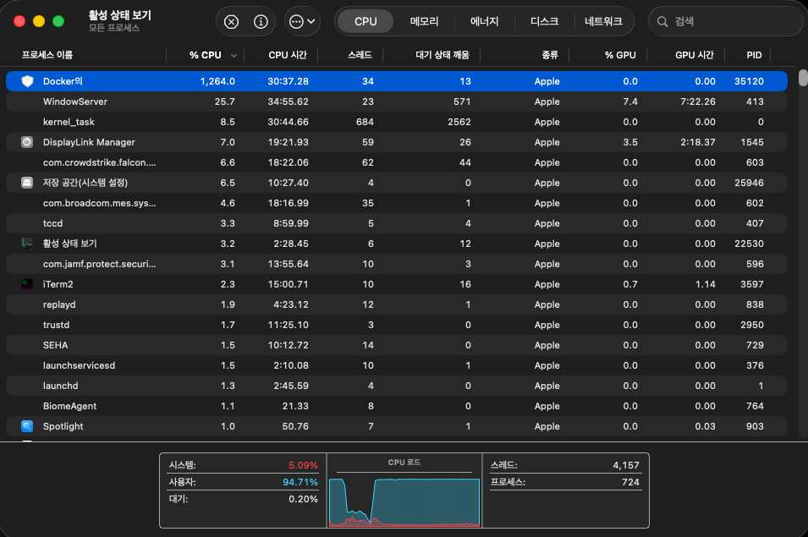Click the window title 활성 상태 보기
The height and width of the screenshot is (537, 808).
119,15
